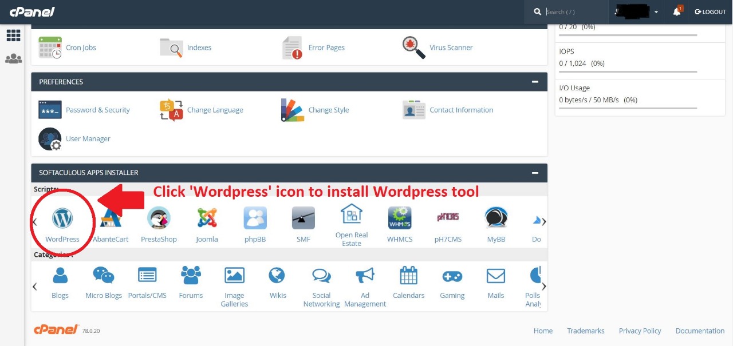Open the User Manager icon

pyautogui.click(x=50, y=139)
